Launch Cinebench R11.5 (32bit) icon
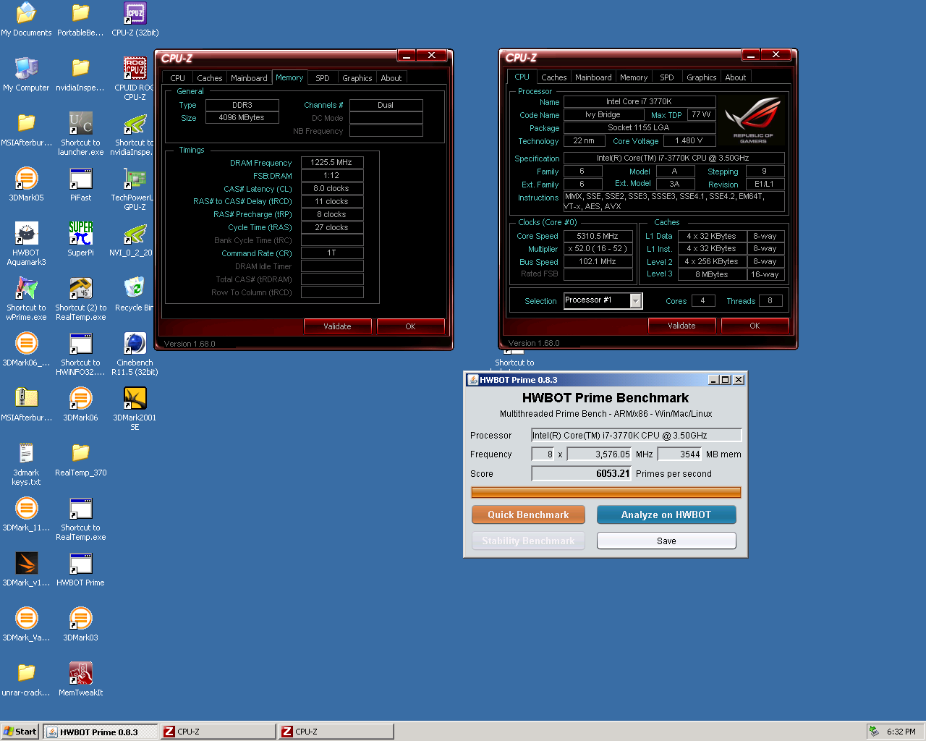The height and width of the screenshot is (741, 926). (135, 354)
